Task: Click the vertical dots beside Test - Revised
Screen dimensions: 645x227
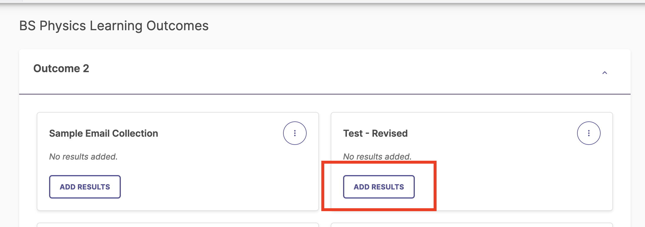Action: 589,133
